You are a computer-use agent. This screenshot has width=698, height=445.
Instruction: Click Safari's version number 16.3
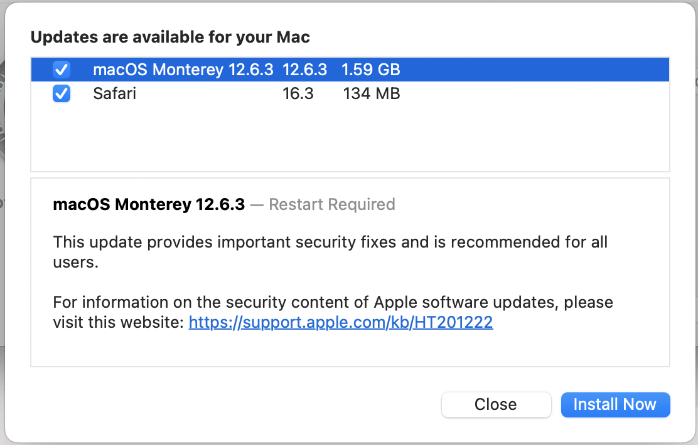coord(298,94)
